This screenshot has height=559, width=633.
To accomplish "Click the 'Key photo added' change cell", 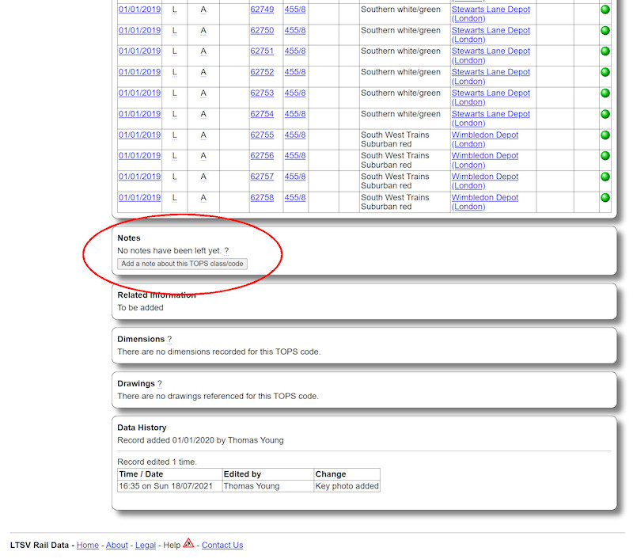I will [x=347, y=486].
